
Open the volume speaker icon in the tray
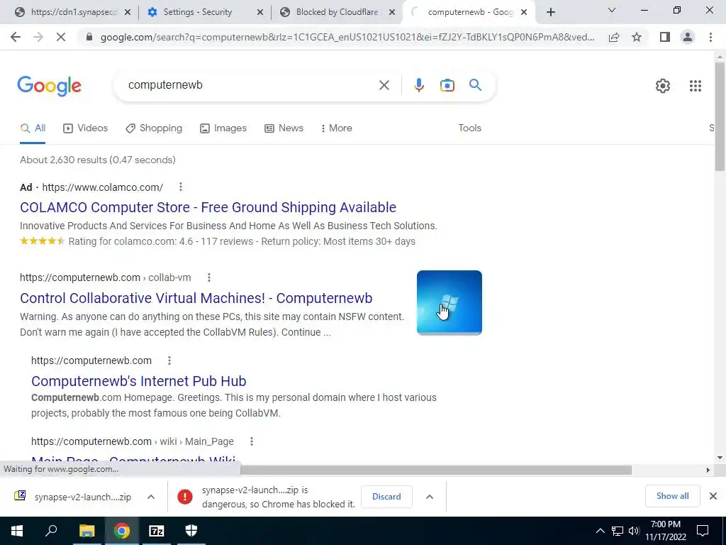click(634, 531)
